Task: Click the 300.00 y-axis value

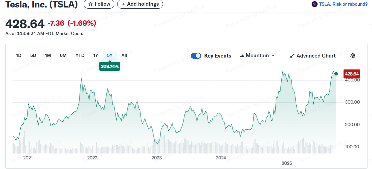Action: [x=352, y=102]
